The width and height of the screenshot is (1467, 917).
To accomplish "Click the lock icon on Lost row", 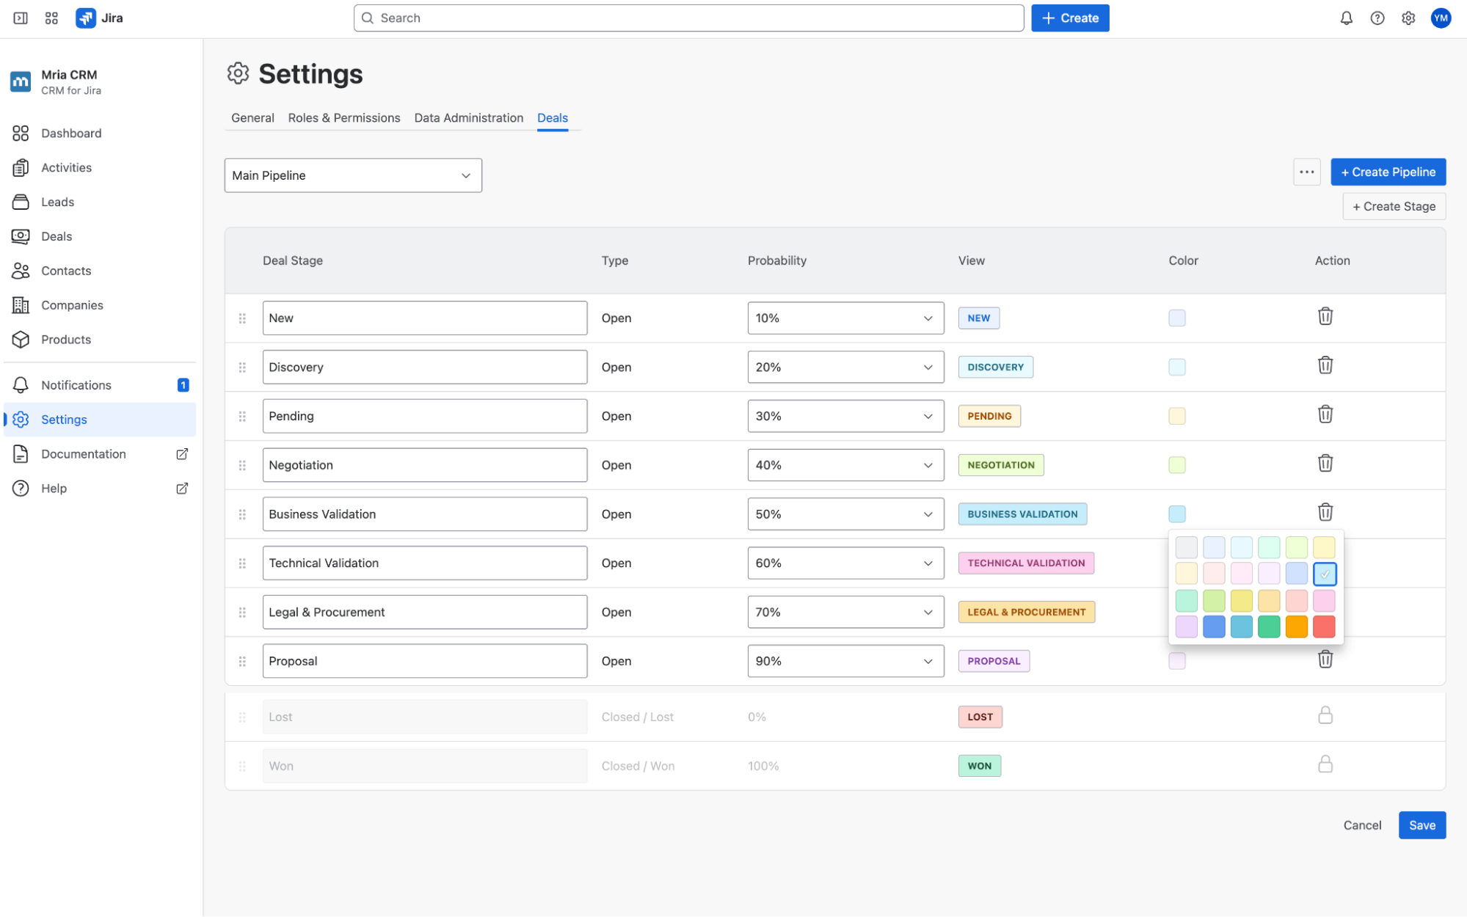I will click(1325, 715).
